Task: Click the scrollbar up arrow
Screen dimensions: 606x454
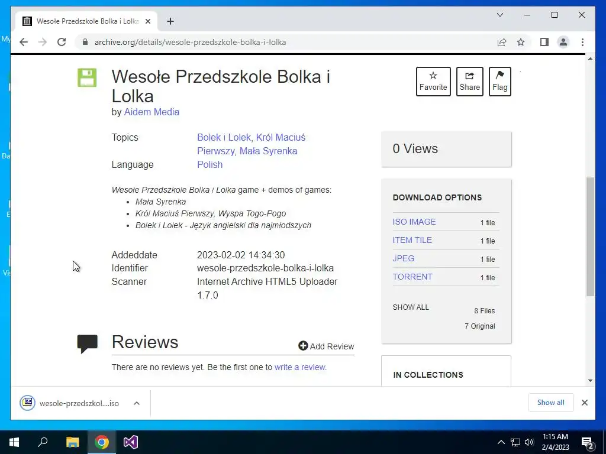Action: point(590,59)
